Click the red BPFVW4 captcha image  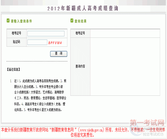click(x=55, y=43)
